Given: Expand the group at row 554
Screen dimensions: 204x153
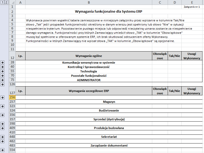Looking at the screenshot, I should (x=3, y=150).
